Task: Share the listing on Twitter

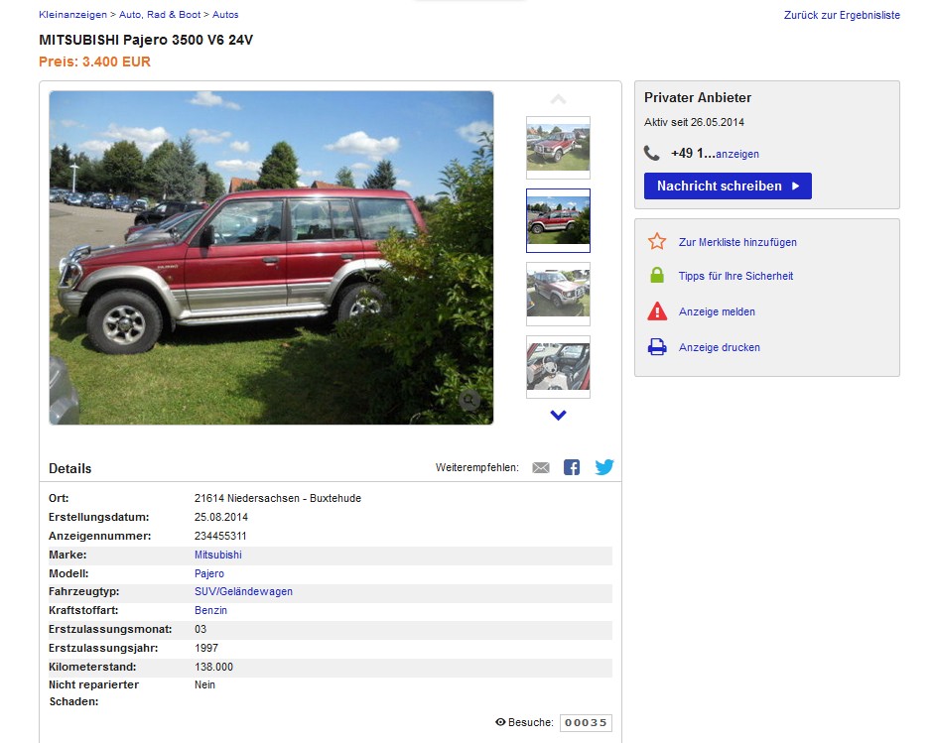Action: click(603, 467)
